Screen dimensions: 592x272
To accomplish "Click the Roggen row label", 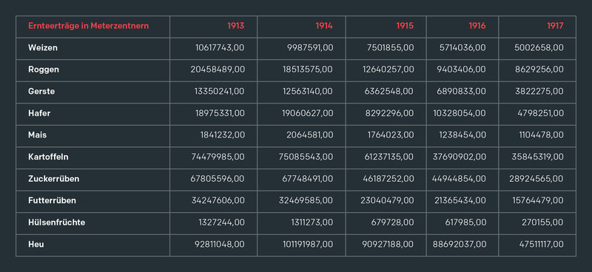I will [x=44, y=69].
